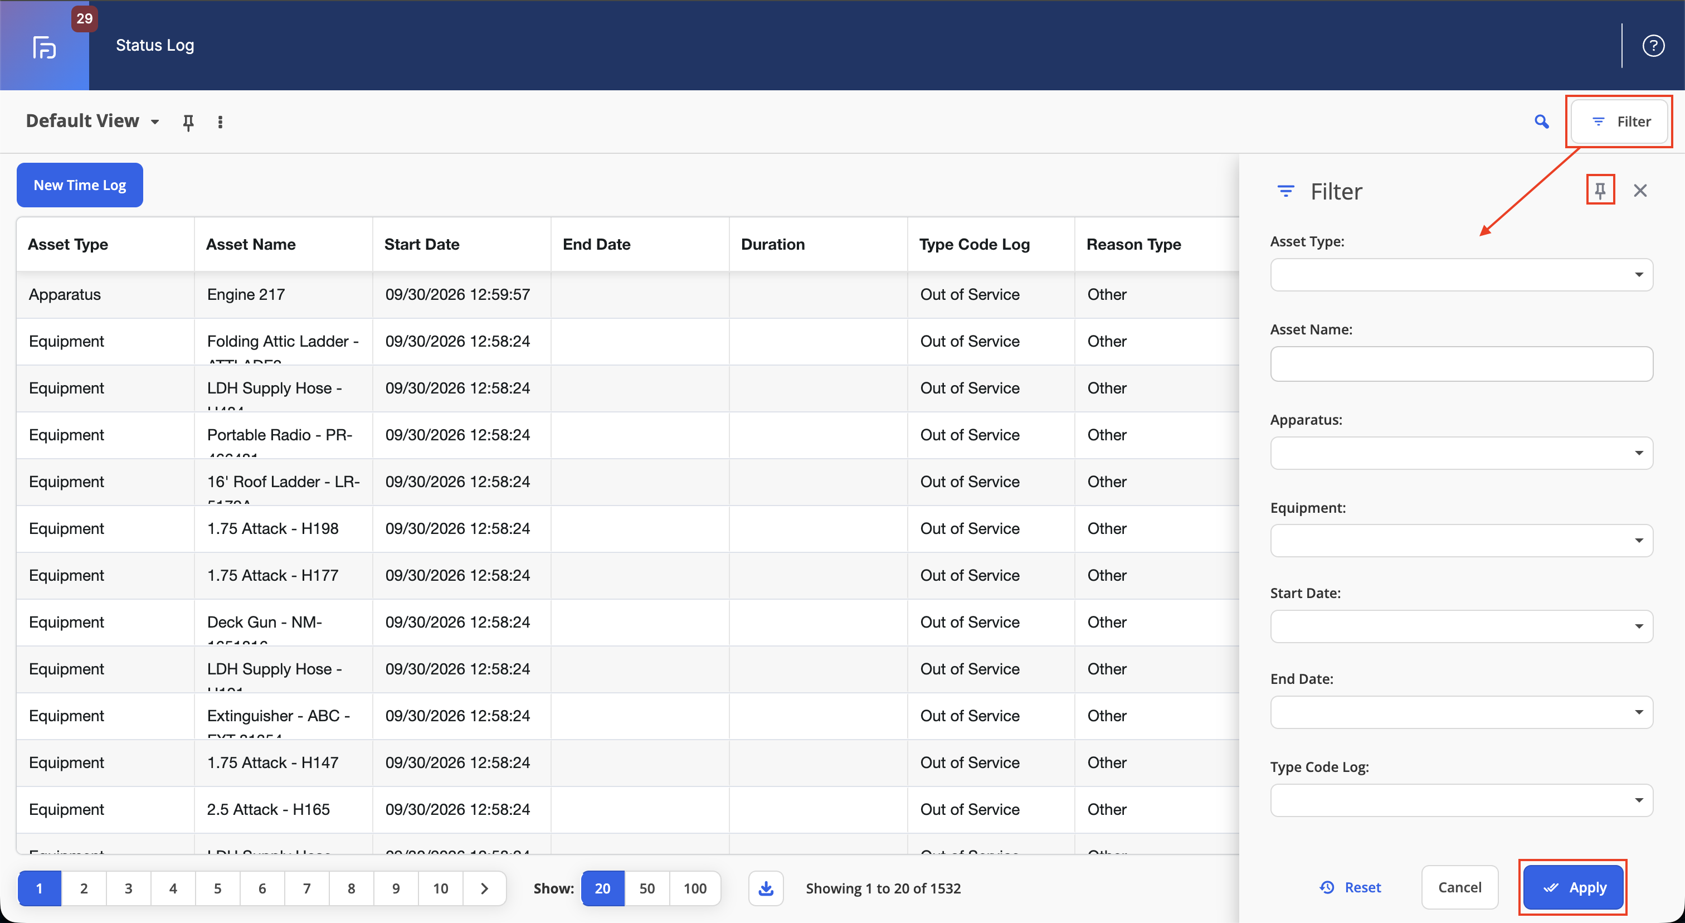The width and height of the screenshot is (1685, 923).
Task: Pin the Filter panel
Action: (x=1600, y=191)
